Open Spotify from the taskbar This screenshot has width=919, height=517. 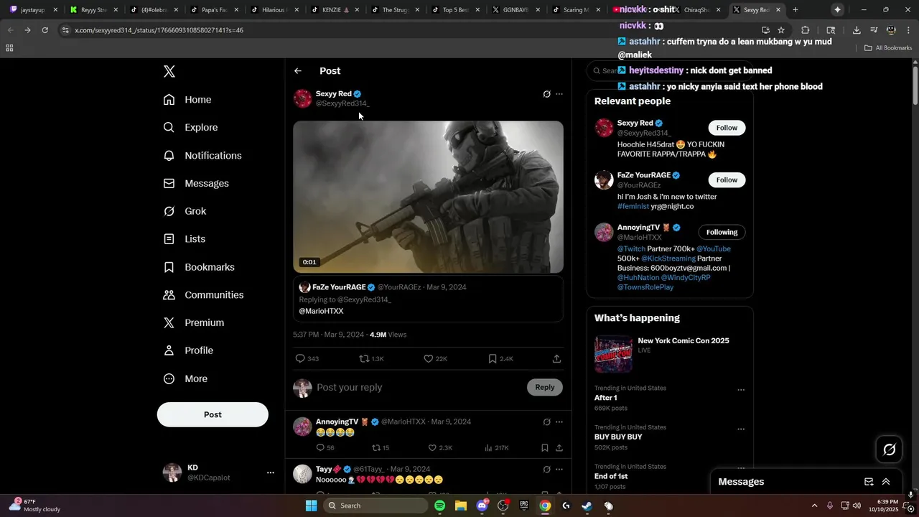(439, 506)
